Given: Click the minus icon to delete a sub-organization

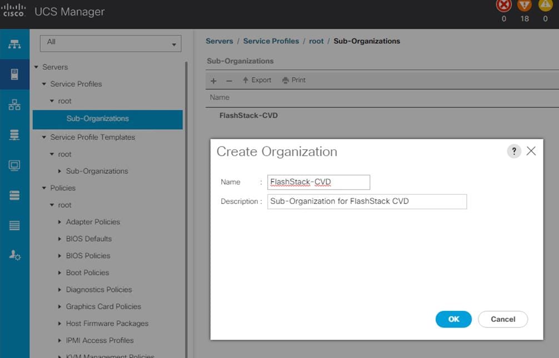Looking at the screenshot, I should pos(229,81).
